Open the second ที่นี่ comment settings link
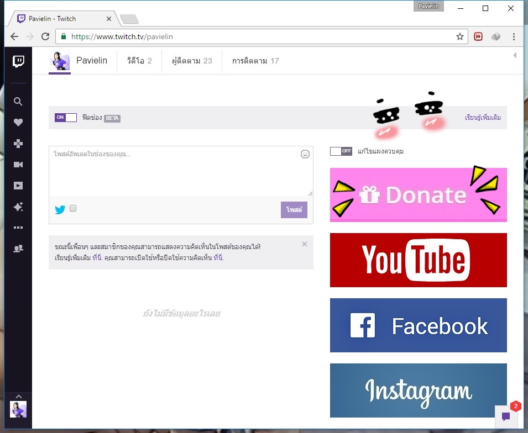 coord(218,258)
